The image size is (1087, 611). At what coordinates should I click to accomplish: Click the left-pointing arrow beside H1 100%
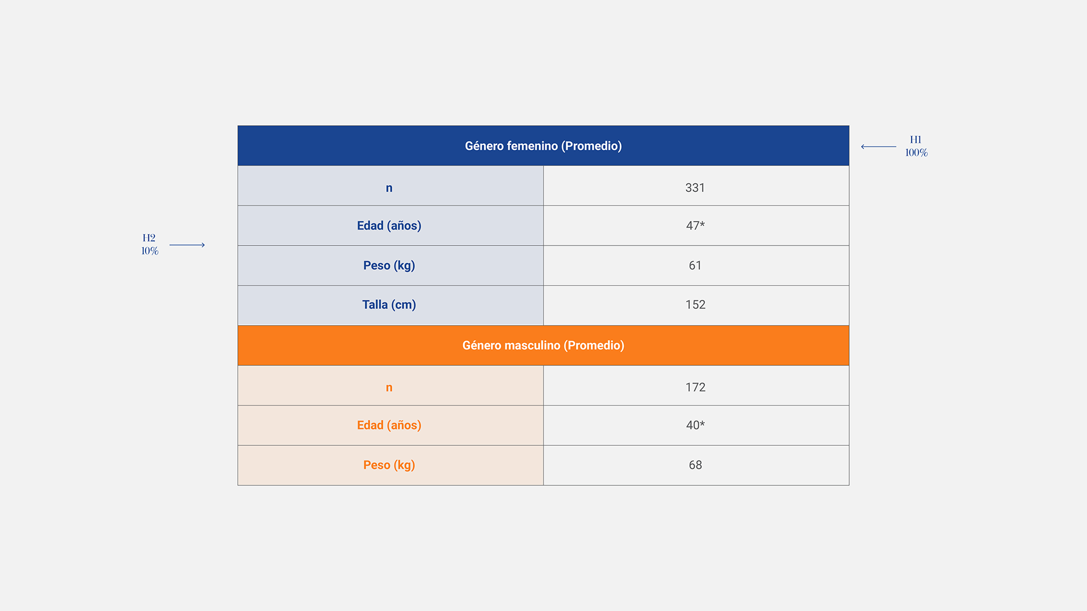pyautogui.click(x=878, y=147)
